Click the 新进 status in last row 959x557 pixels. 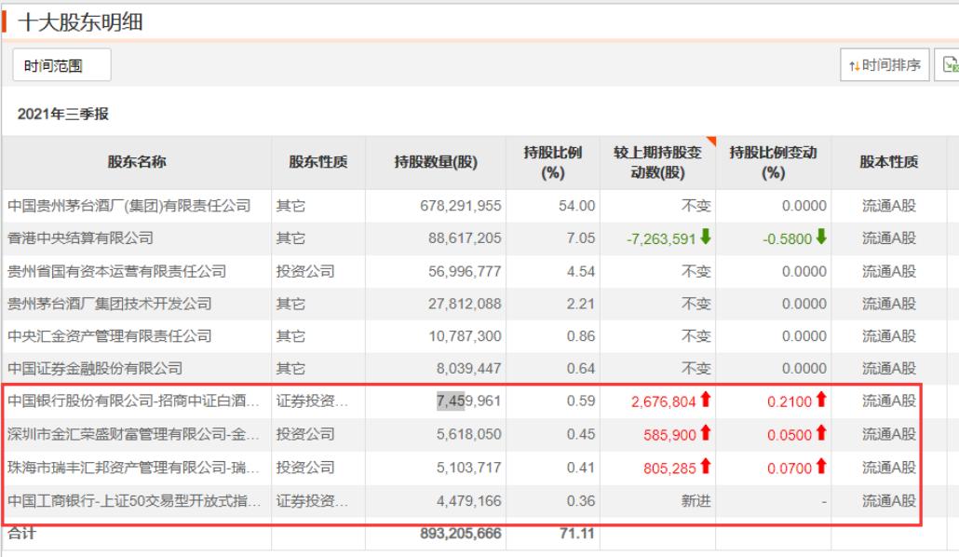click(696, 501)
